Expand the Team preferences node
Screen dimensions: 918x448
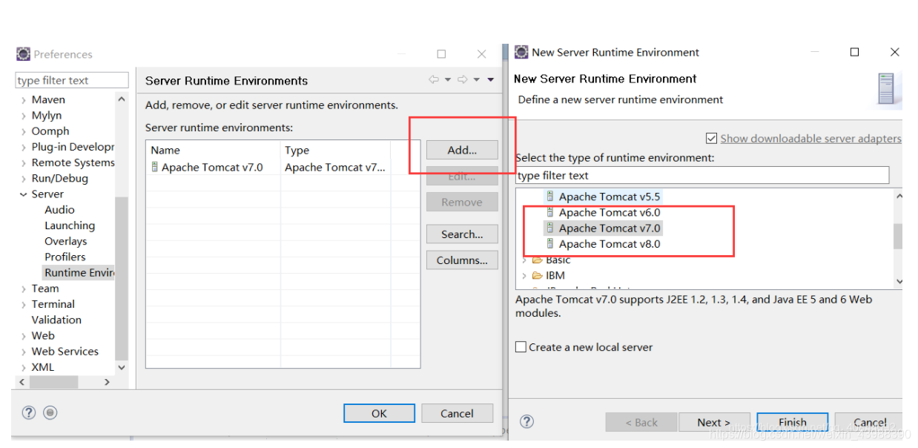click(x=23, y=289)
